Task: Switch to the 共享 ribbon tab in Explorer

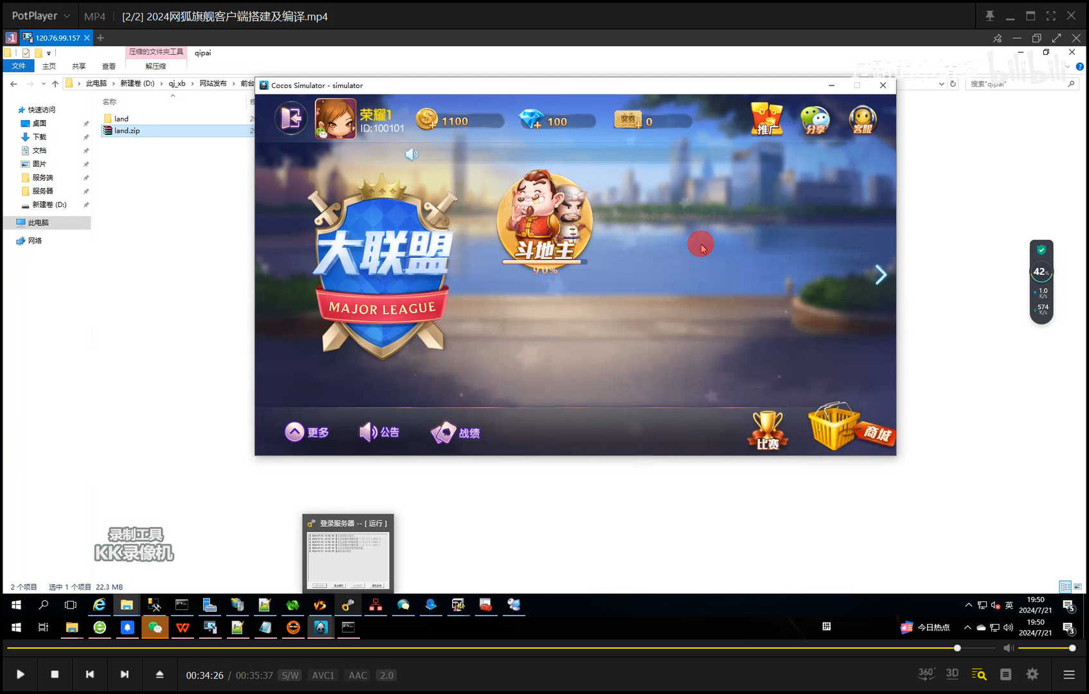Action: tap(78, 66)
